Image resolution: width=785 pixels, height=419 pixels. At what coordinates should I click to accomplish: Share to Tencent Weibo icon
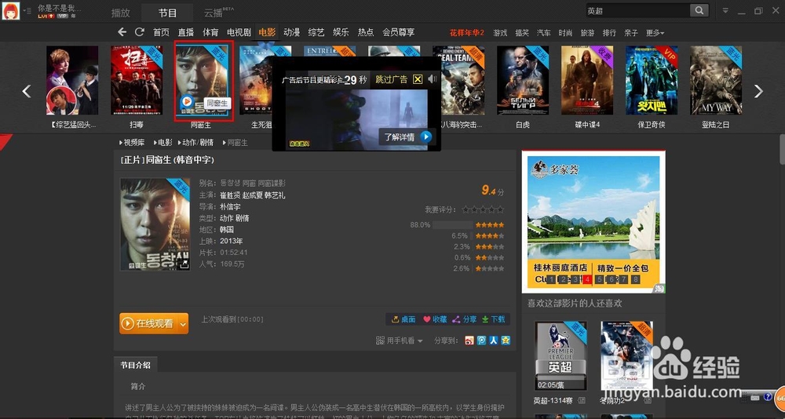(481, 341)
